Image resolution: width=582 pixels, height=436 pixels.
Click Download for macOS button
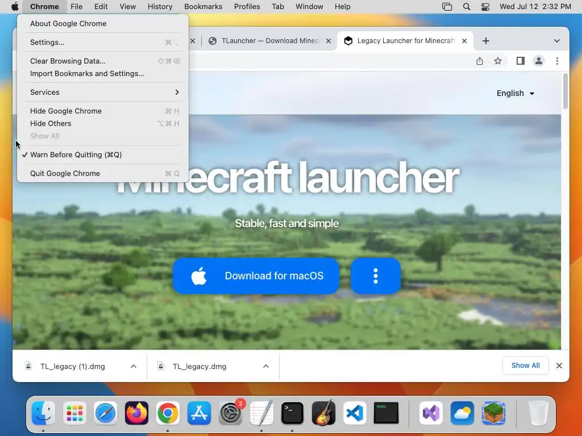coord(256,276)
